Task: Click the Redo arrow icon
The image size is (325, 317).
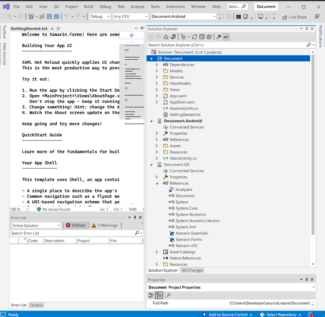Action: 78,16
